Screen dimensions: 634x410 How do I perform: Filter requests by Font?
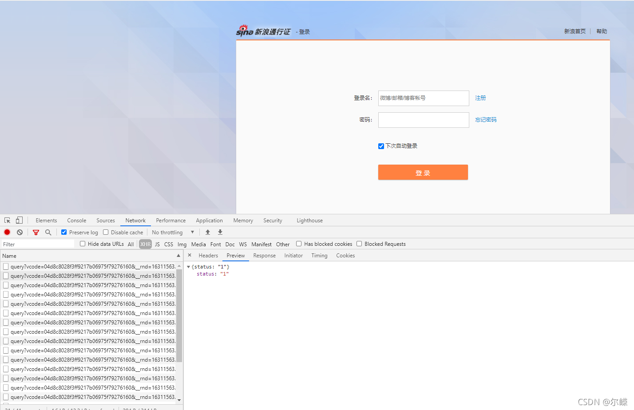click(x=216, y=244)
